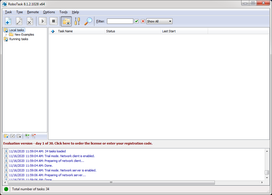272x195 pixels.
Task: Open the Options menu
Action: (49, 12)
